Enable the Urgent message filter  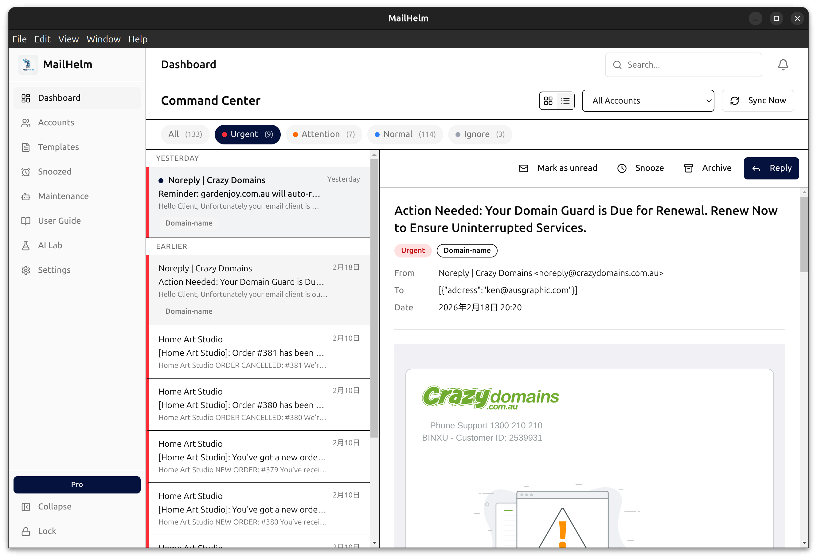pos(248,134)
